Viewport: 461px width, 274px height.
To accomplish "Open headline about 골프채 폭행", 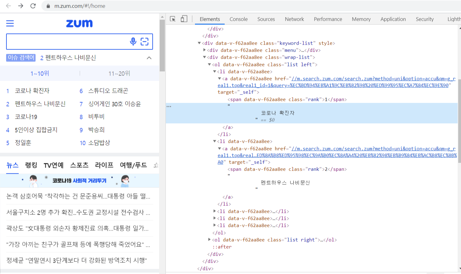I will click(78, 244).
